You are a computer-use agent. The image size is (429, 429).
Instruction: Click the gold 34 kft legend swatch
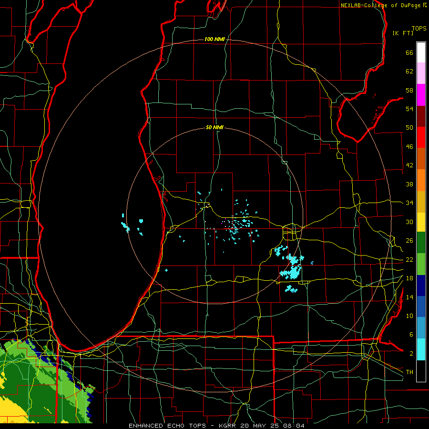[x=421, y=202]
